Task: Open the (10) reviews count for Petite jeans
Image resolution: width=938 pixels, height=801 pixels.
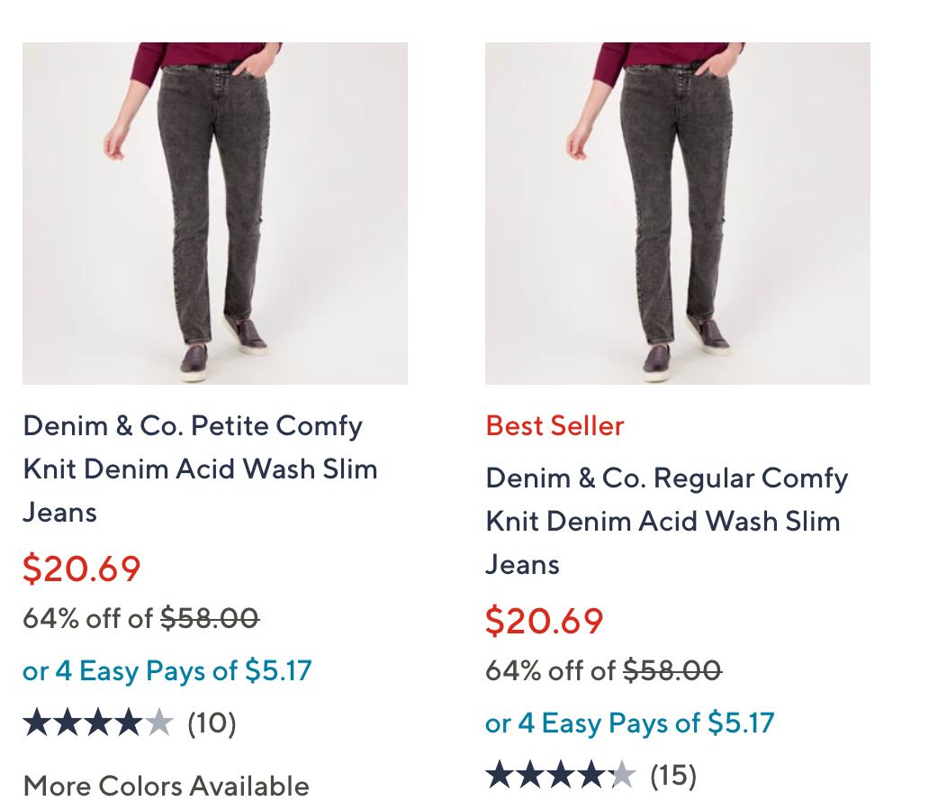Action: coord(212,723)
